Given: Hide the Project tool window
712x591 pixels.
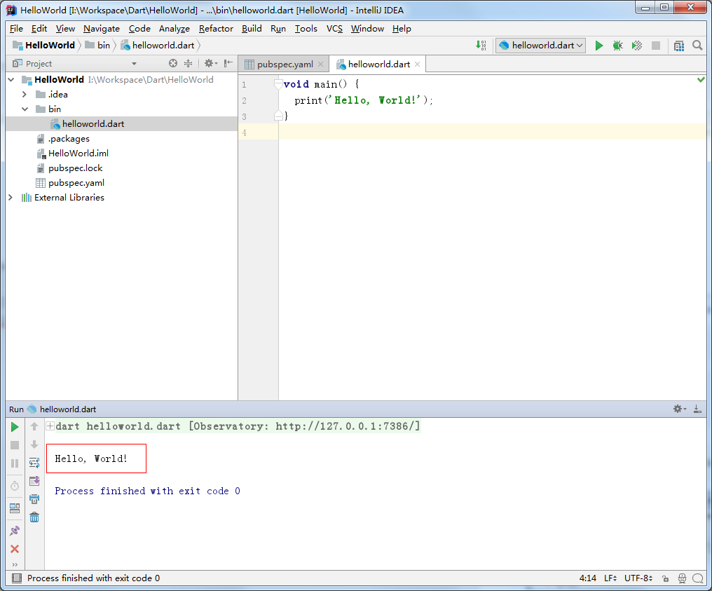Looking at the screenshot, I should point(228,64).
